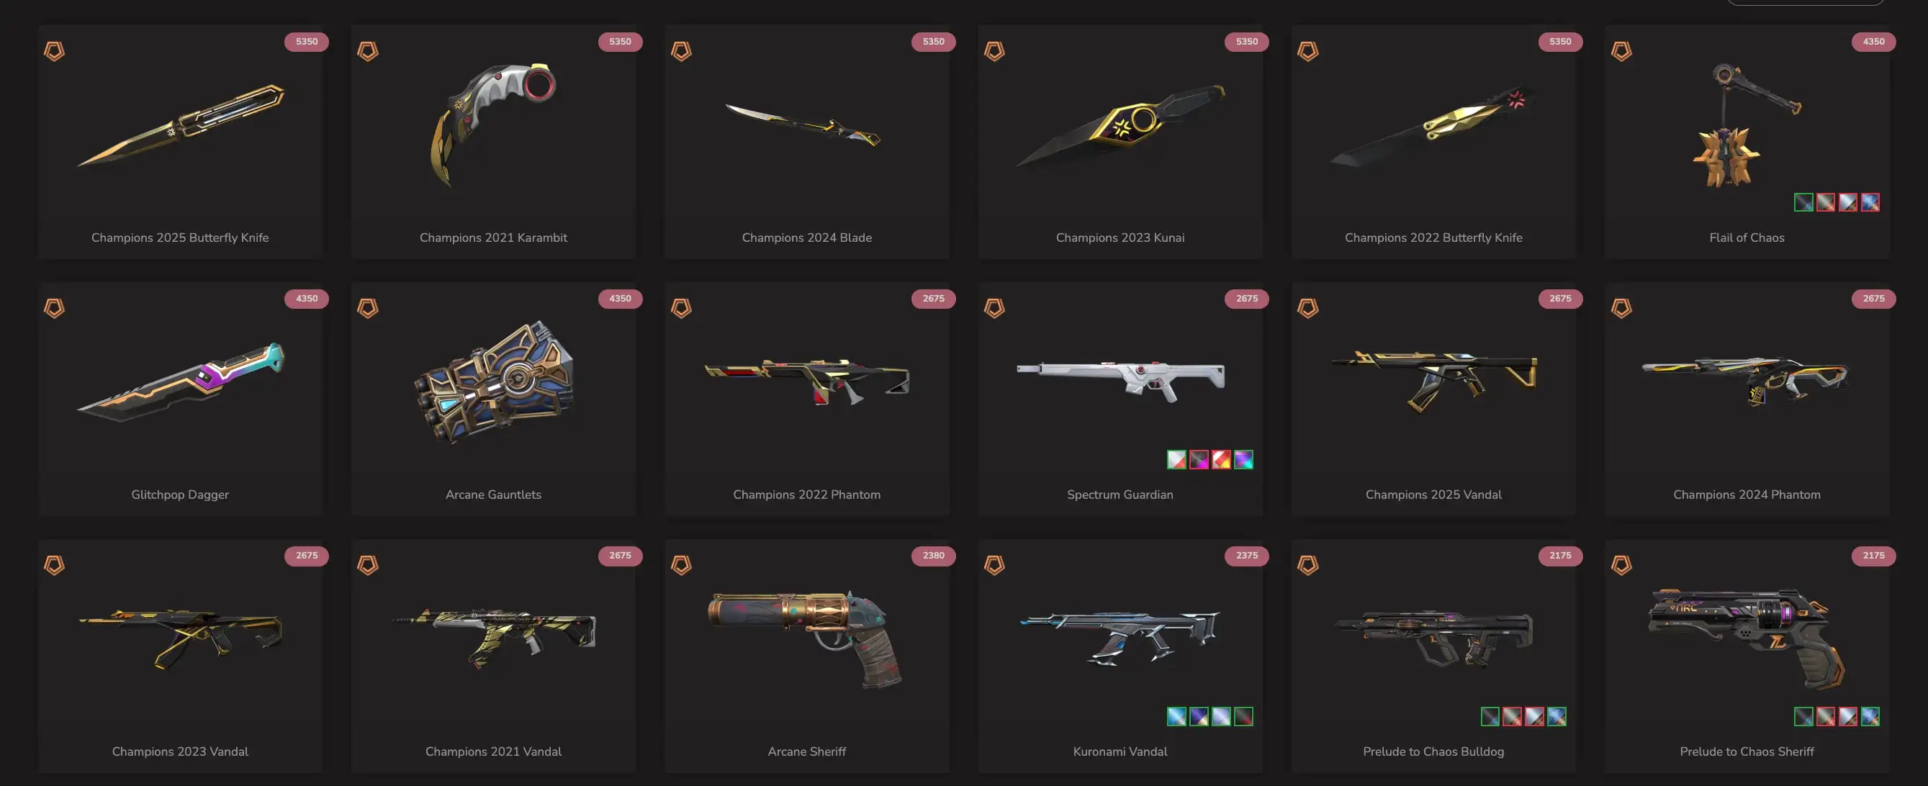Pick the second variant swatch of Prelude to Chaos Bulldog
The width and height of the screenshot is (1928, 786).
click(1512, 716)
